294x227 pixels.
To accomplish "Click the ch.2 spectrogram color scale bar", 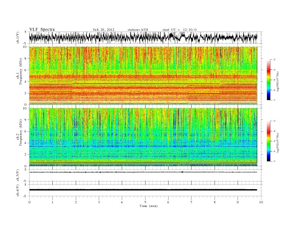I will tap(268, 141).
